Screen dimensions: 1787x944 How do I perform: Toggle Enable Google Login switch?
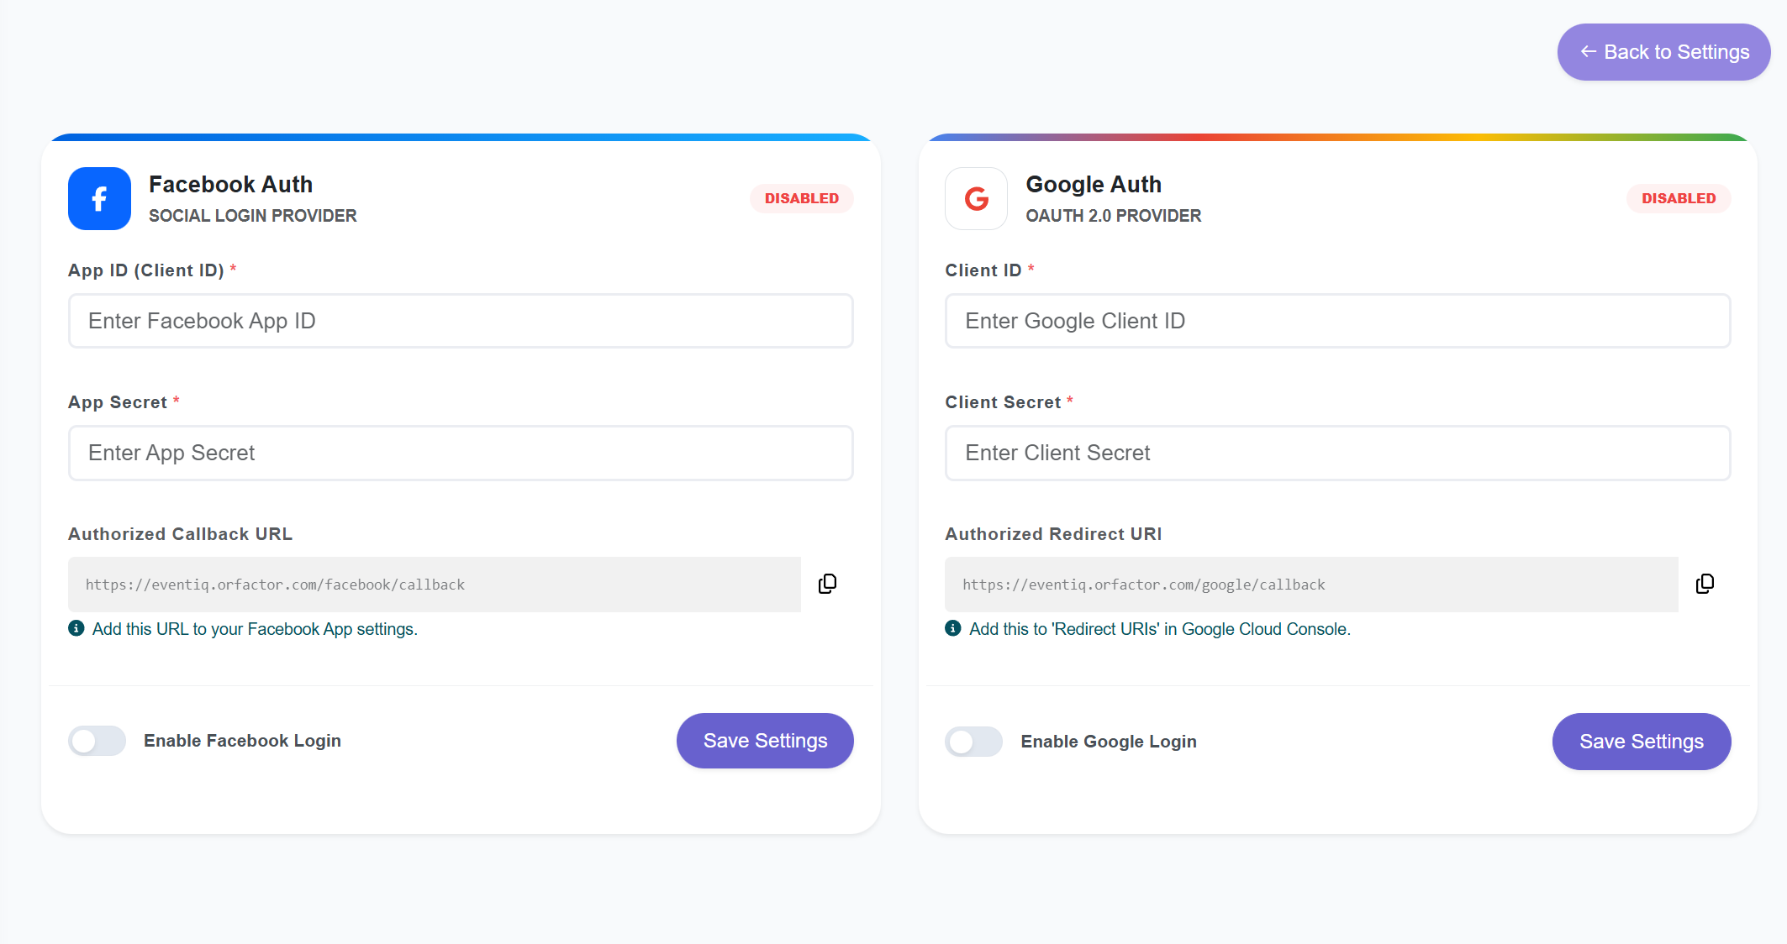[973, 742]
